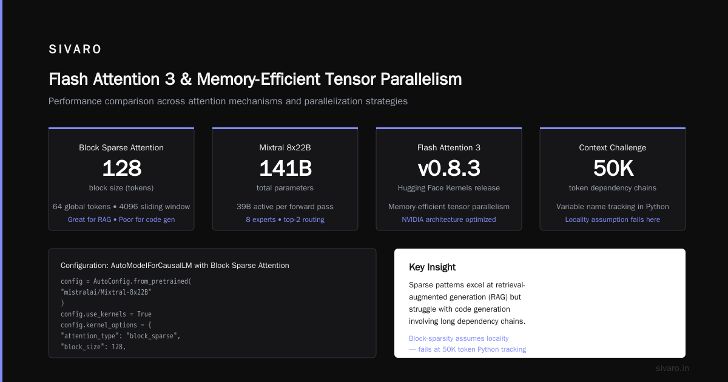728x382 pixels.
Task: Click the 'total parameters' label
Action: (x=285, y=187)
